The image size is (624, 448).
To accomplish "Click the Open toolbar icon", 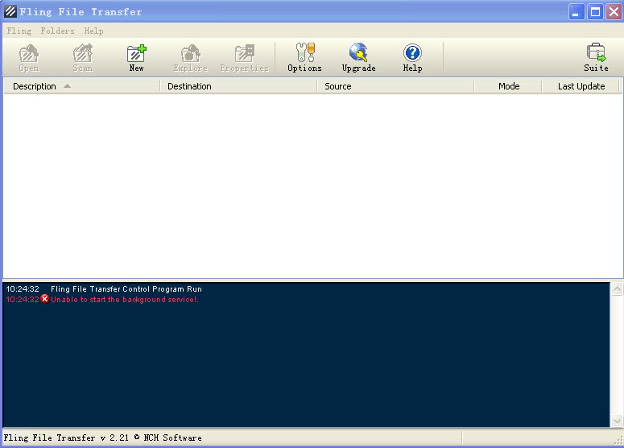I will click(29, 58).
